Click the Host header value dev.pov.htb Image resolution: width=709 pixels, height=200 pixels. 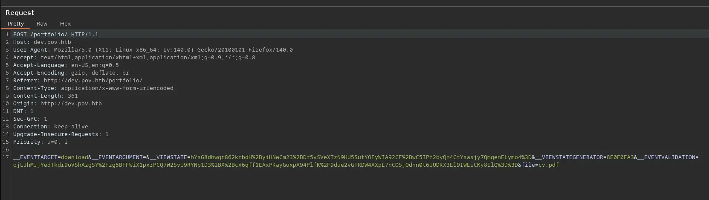click(x=52, y=42)
